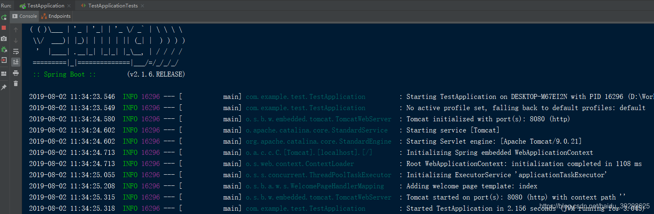This screenshot has width=654, height=214.
Task: Jump up the stack trace with the up arrow
Action: (16, 30)
